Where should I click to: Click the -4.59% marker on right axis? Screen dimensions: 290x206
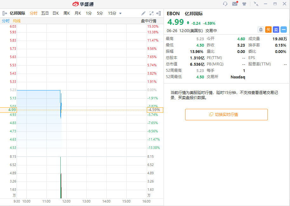pyautogui.click(x=155, y=110)
